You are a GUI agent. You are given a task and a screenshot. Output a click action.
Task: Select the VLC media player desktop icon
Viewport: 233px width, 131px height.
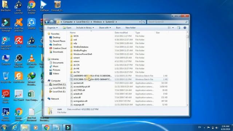click(32, 61)
